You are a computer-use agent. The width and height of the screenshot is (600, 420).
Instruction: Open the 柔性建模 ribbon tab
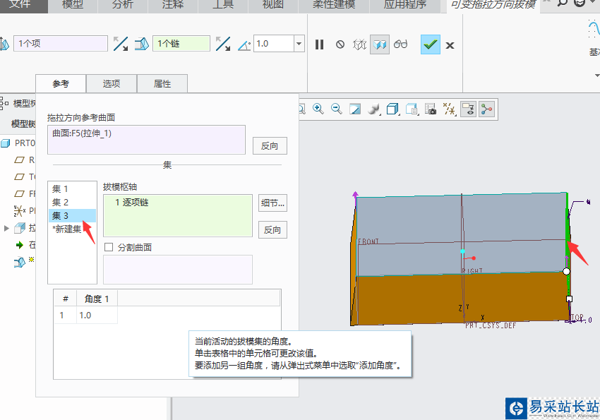(x=334, y=5)
